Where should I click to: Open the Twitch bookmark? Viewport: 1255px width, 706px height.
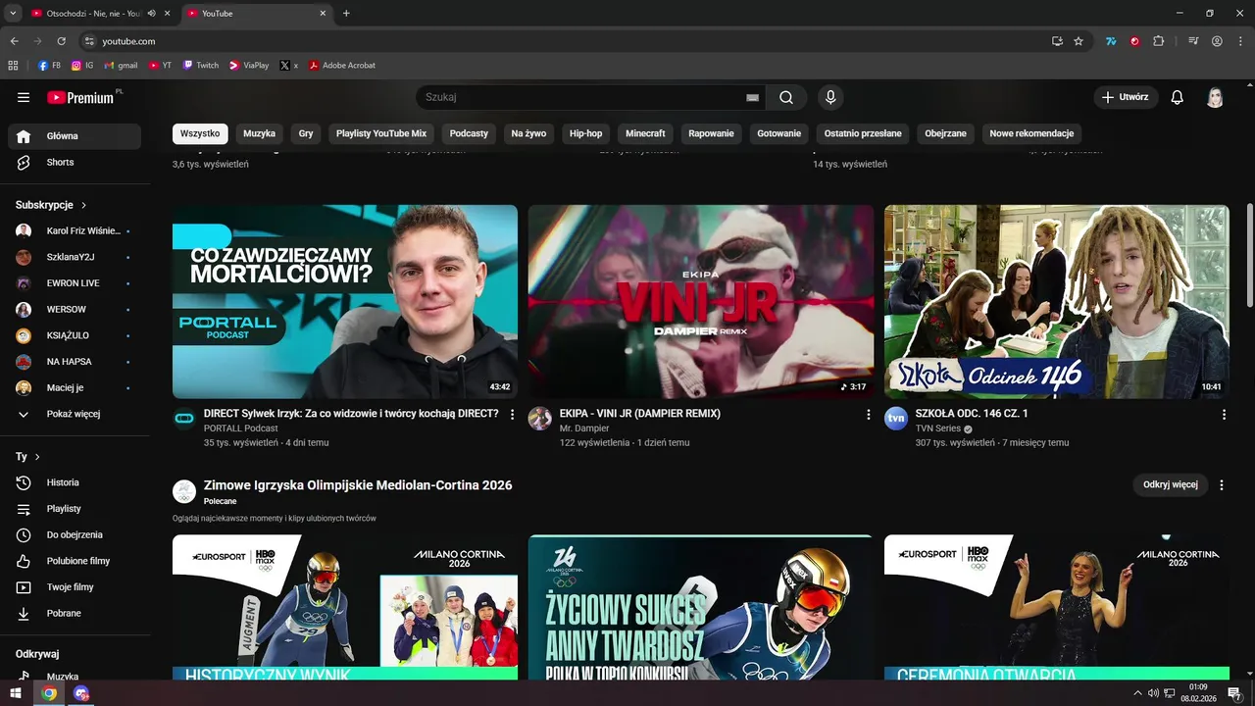pos(201,66)
